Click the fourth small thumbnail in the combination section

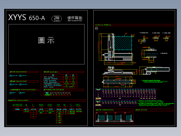pyautogui.click(x=129, y=118)
